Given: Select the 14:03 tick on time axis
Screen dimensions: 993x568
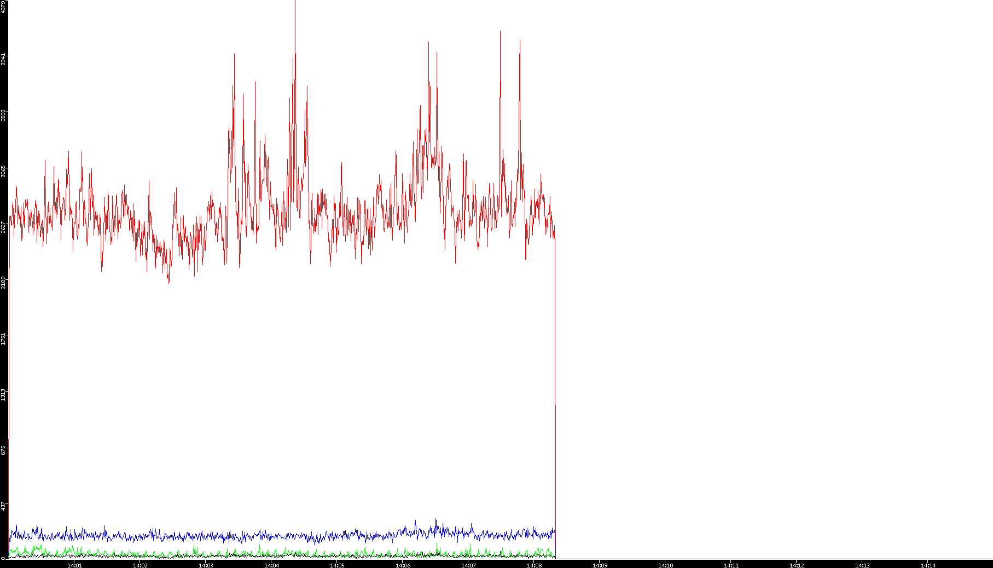Looking at the screenshot, I should coord(206,565).
